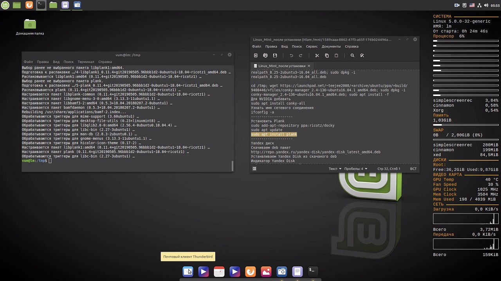Click the new document icon in Xed

(x=256, y=55)
